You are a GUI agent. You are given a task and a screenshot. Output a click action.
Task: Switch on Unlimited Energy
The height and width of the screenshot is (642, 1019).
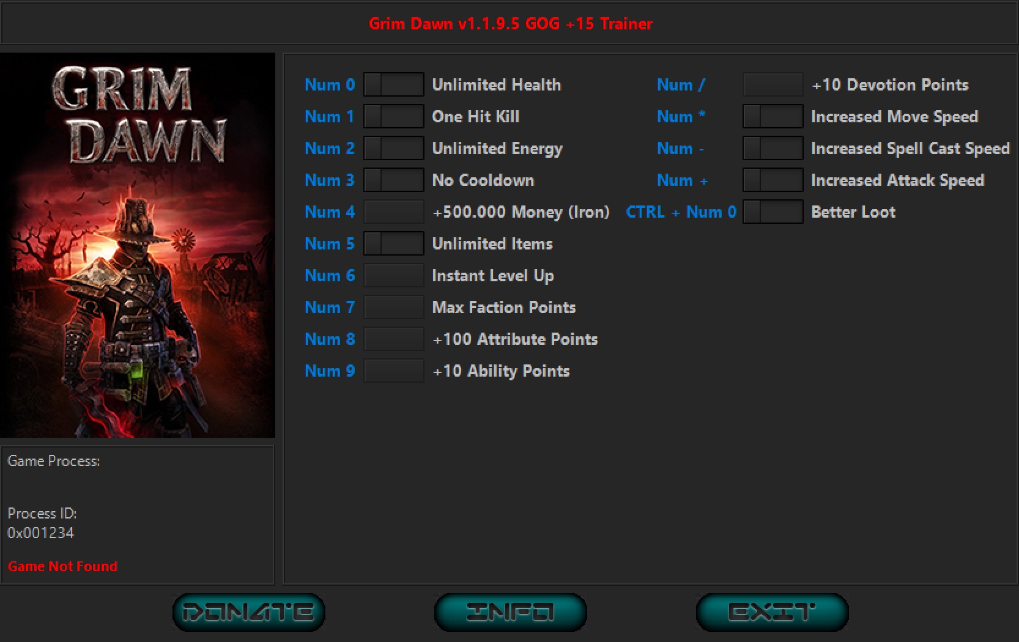[394, 148]
